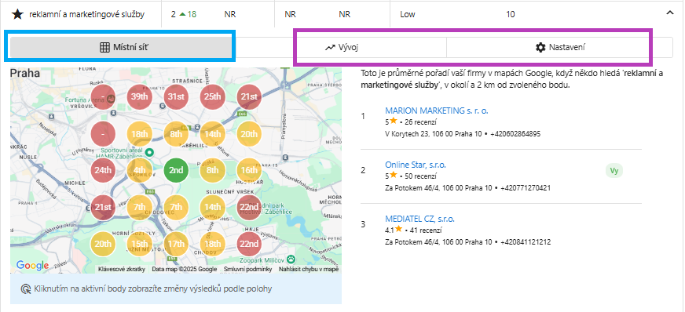Screen dimensions: 685x312
Task: Click the green 2nd rank map marker
Action: (x=176, y=170)
